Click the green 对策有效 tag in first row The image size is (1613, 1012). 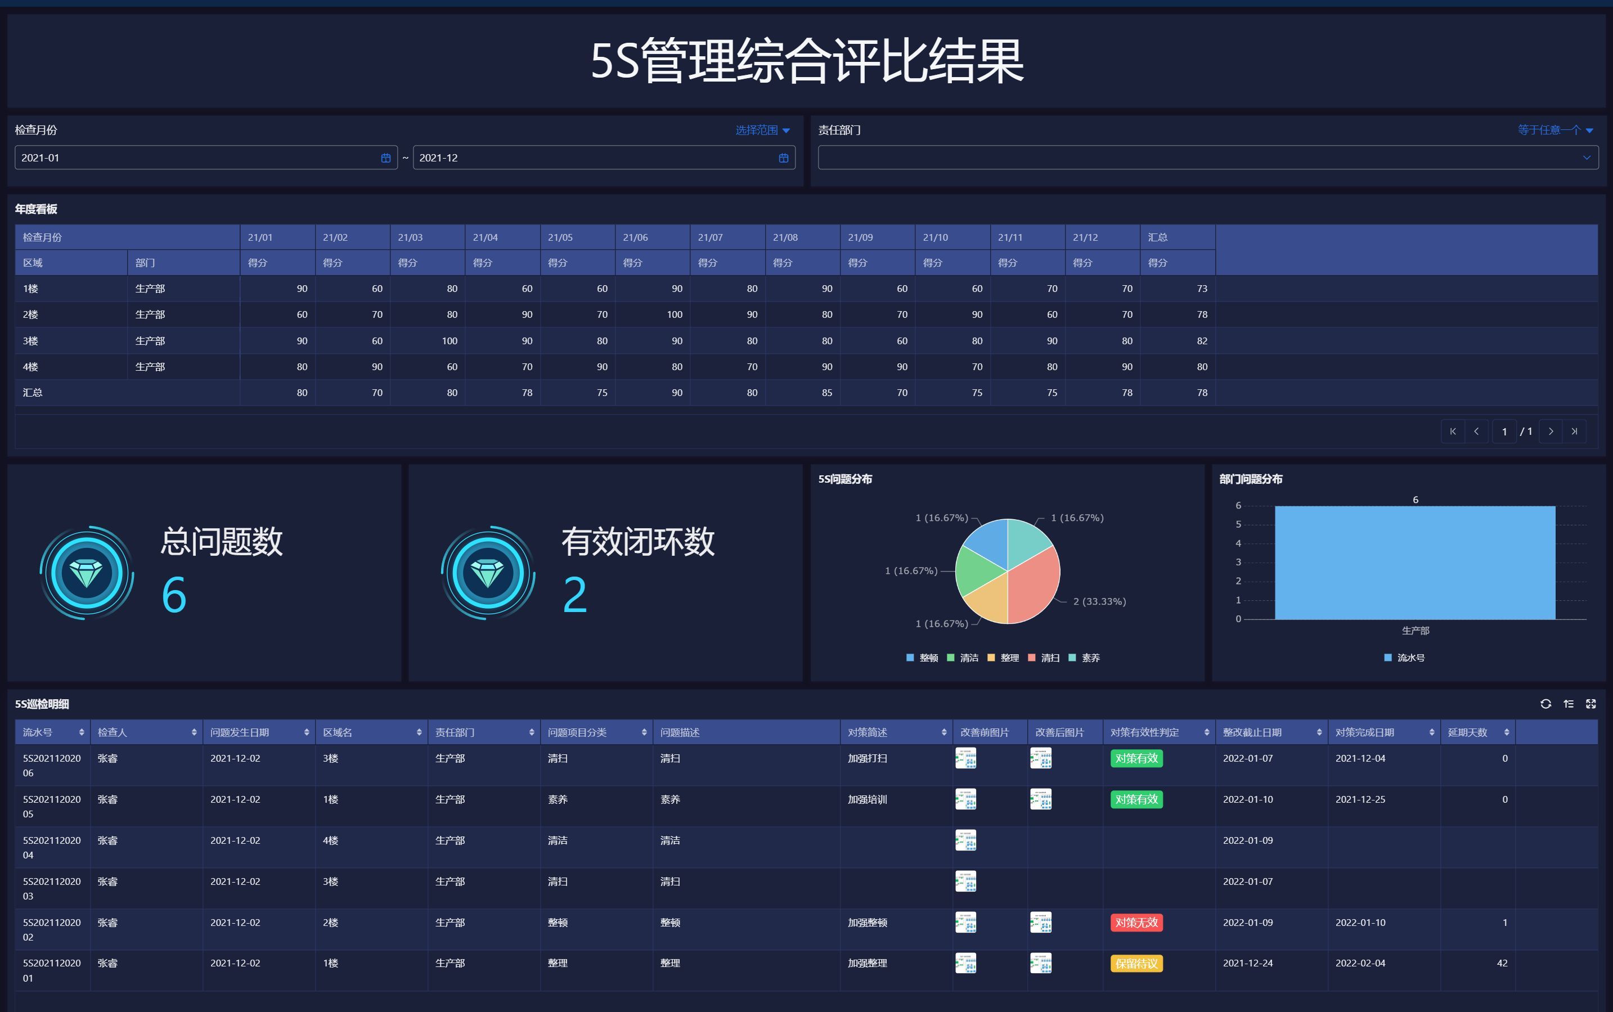click(1136, 758)
